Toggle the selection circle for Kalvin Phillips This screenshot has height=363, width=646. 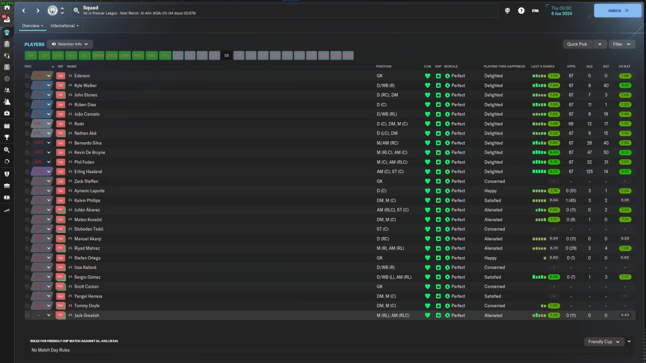tap(27, 200)
